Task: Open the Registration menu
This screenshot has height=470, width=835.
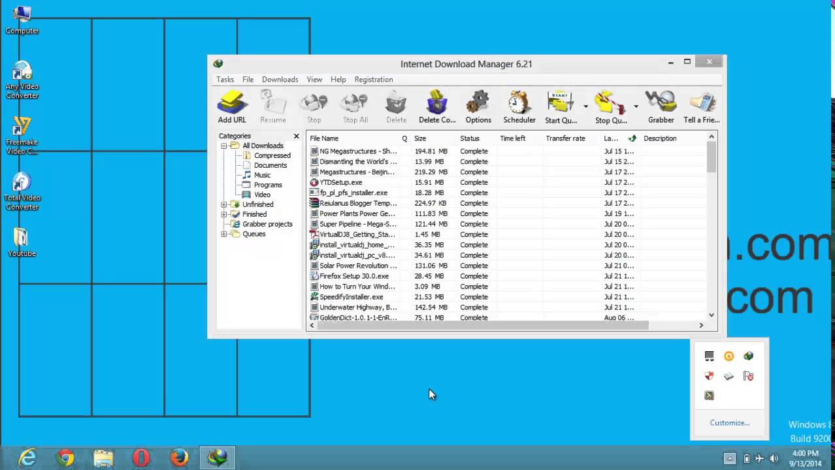Action: (x=374, y=79)
